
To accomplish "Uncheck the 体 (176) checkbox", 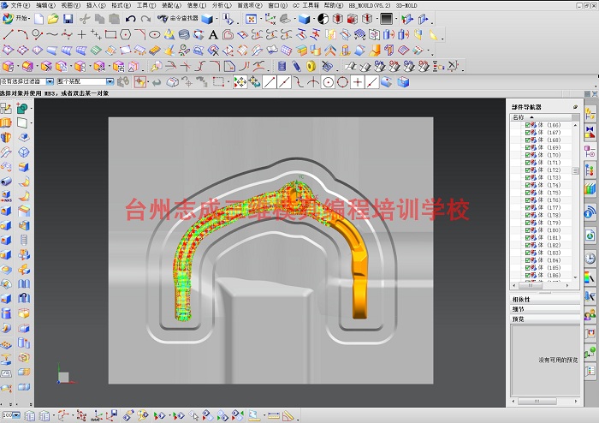I will [x=527, y=200].
